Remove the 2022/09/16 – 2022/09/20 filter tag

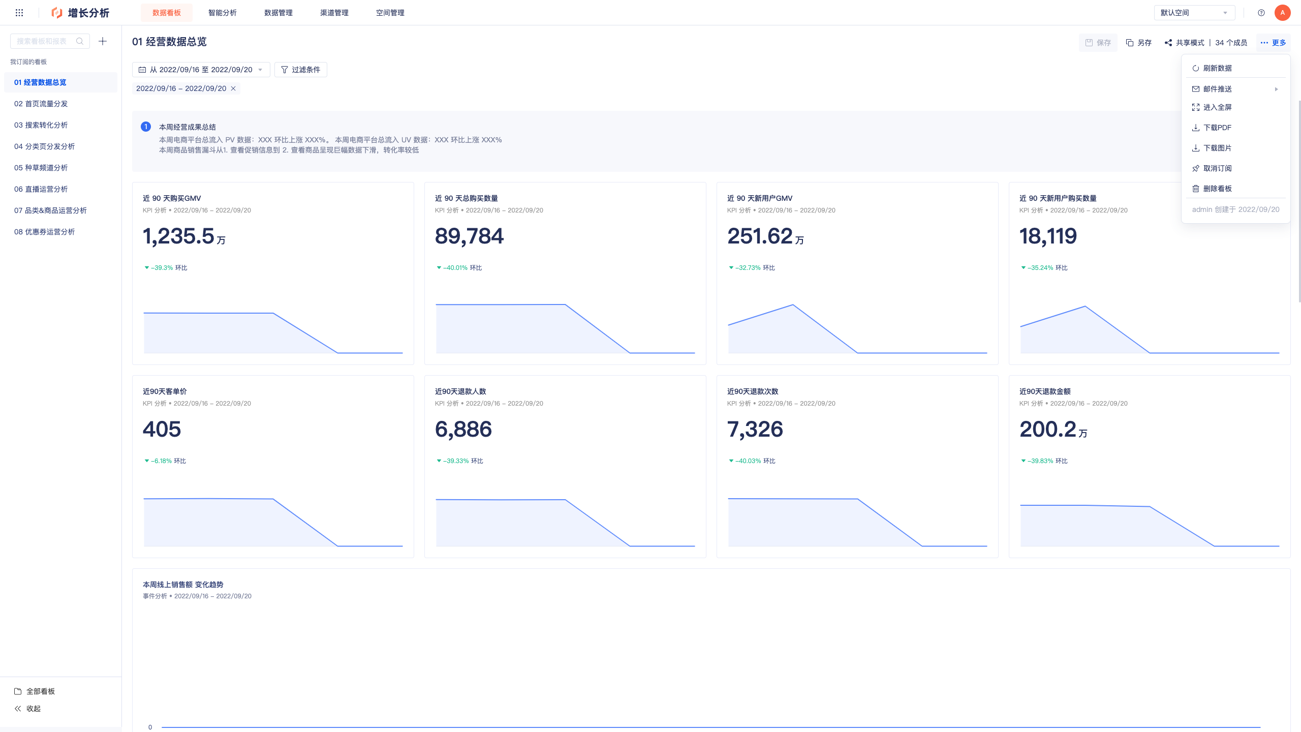tap(233, 88)
